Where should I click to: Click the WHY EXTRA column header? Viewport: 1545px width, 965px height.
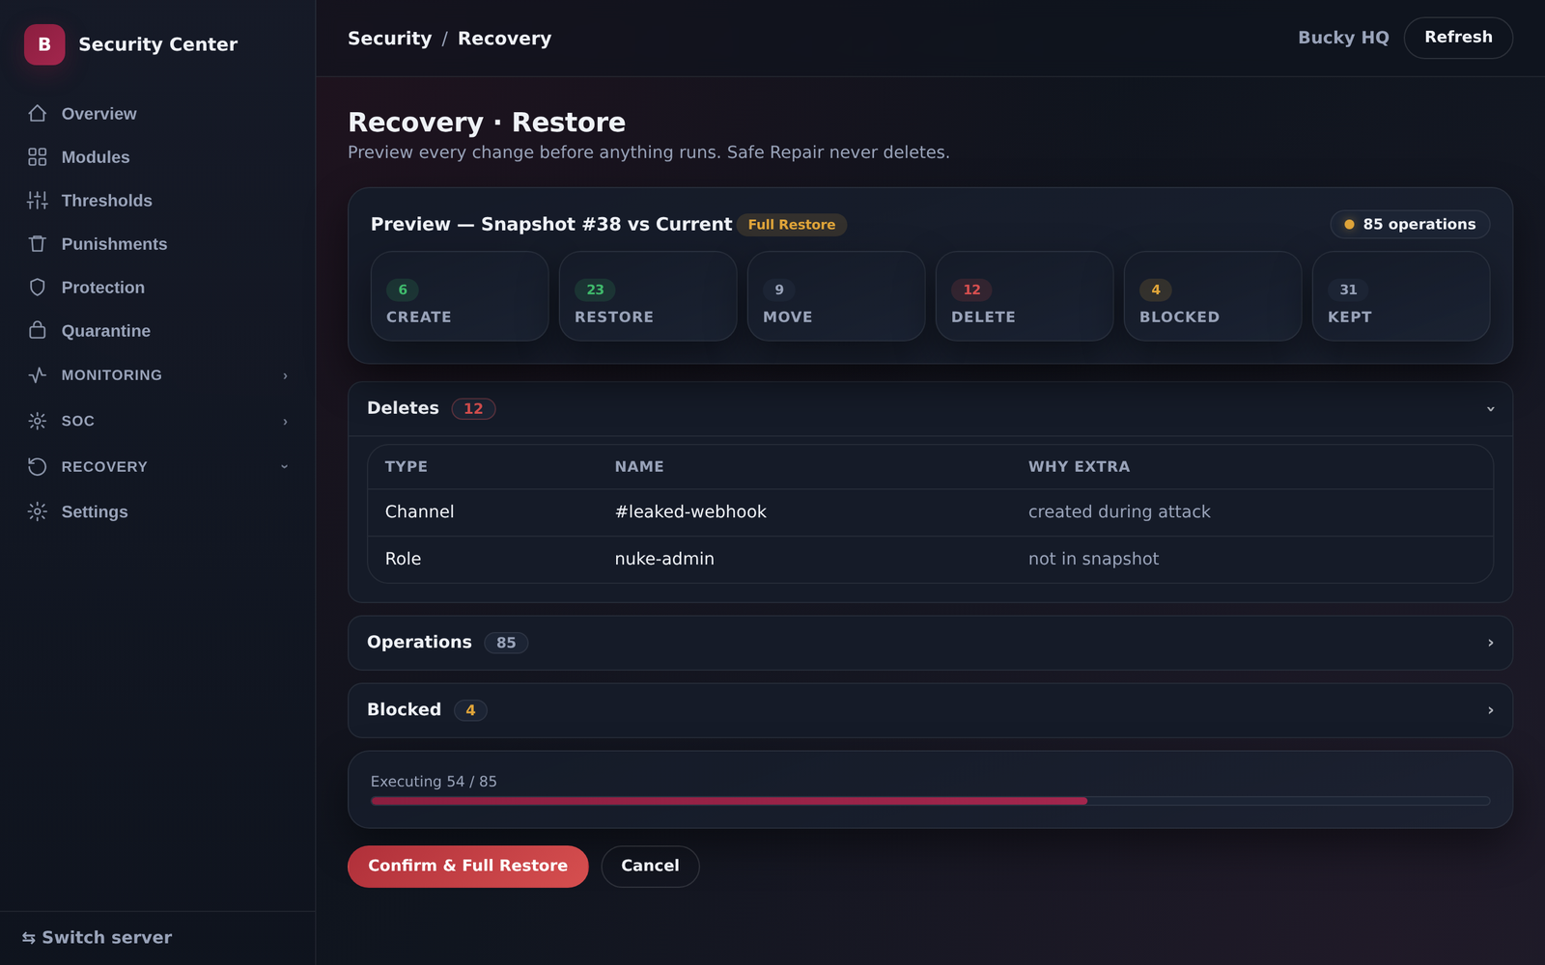pyautogui.click(x=1079, y=466)
